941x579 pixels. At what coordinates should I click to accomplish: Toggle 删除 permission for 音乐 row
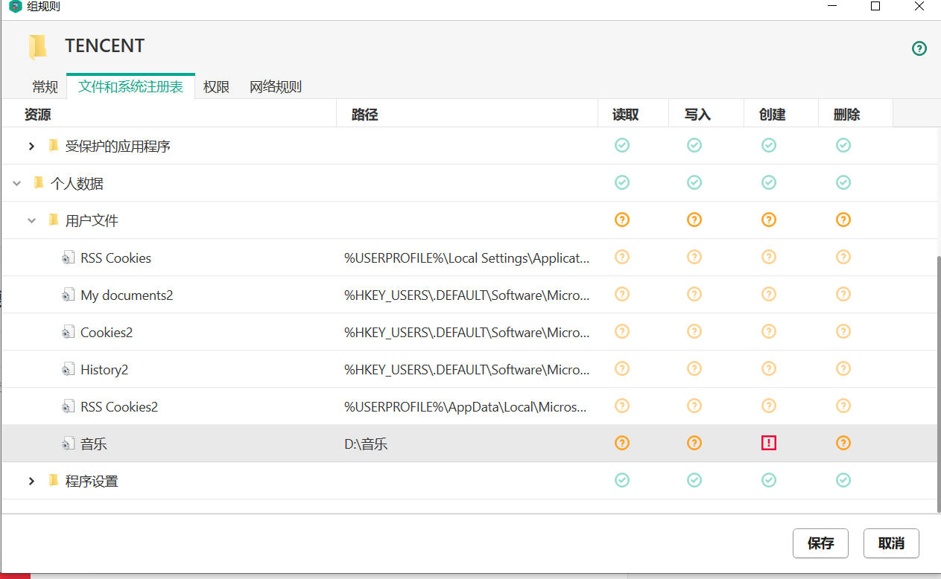tap(843, 443)
